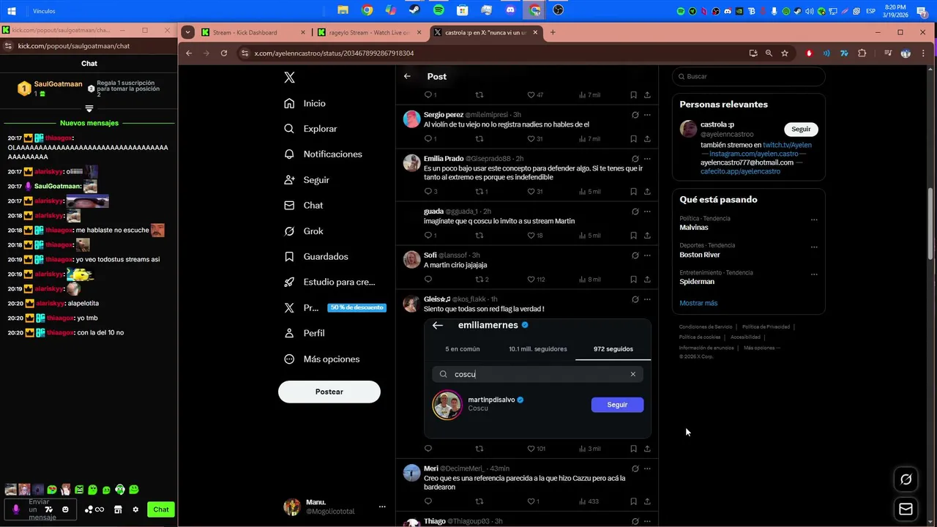Image resolution: width=937 pixels, height=527 pixels.
Task: Open Chrome extensions puzzle icon
Action: 862,53
